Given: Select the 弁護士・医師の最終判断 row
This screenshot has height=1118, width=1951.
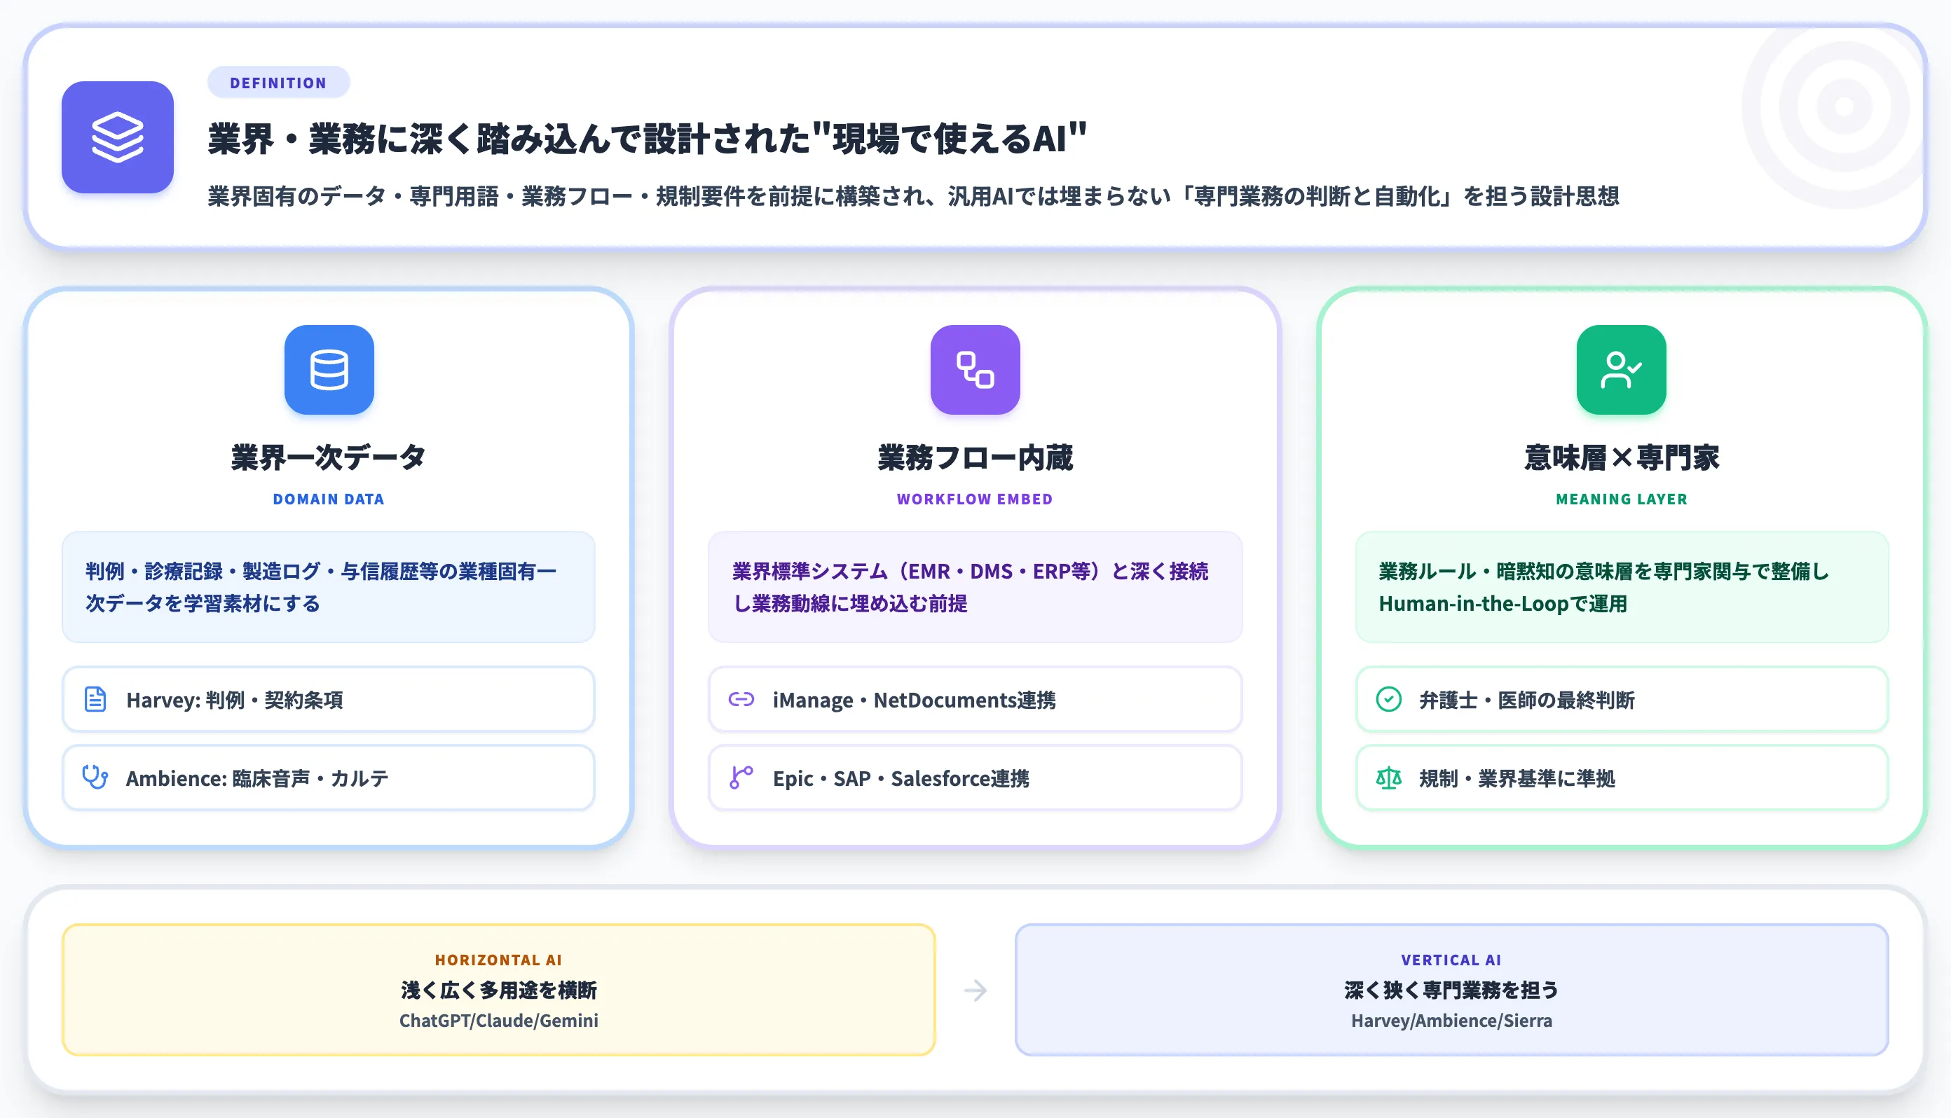Looking at the screenshot, I should point(1622,700).
